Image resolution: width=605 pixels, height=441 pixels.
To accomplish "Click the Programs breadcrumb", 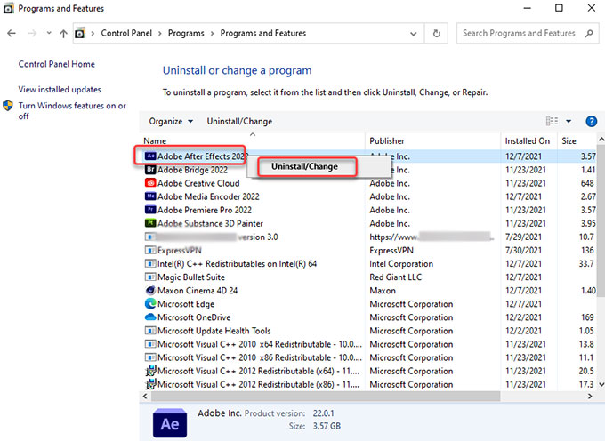I will pos(186,33).
